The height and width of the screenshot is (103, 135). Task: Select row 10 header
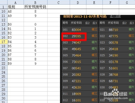[4, 11]
